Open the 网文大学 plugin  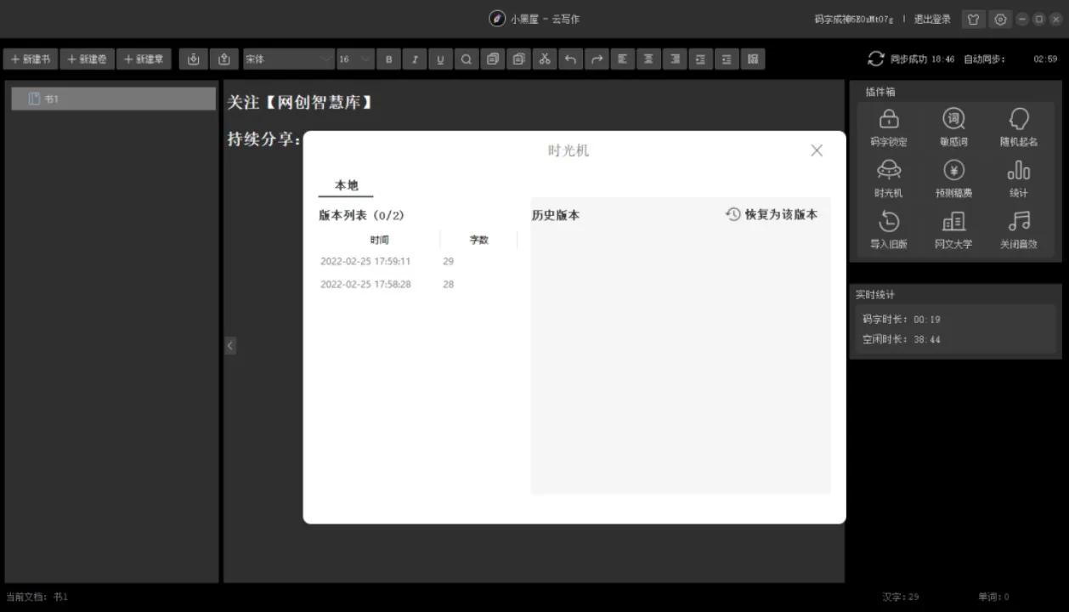click(x=953, y=229)
